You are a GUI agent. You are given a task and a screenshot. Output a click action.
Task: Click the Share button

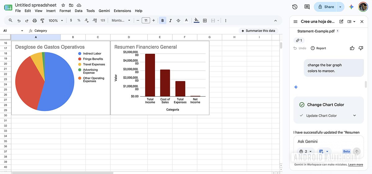[326, 7]
